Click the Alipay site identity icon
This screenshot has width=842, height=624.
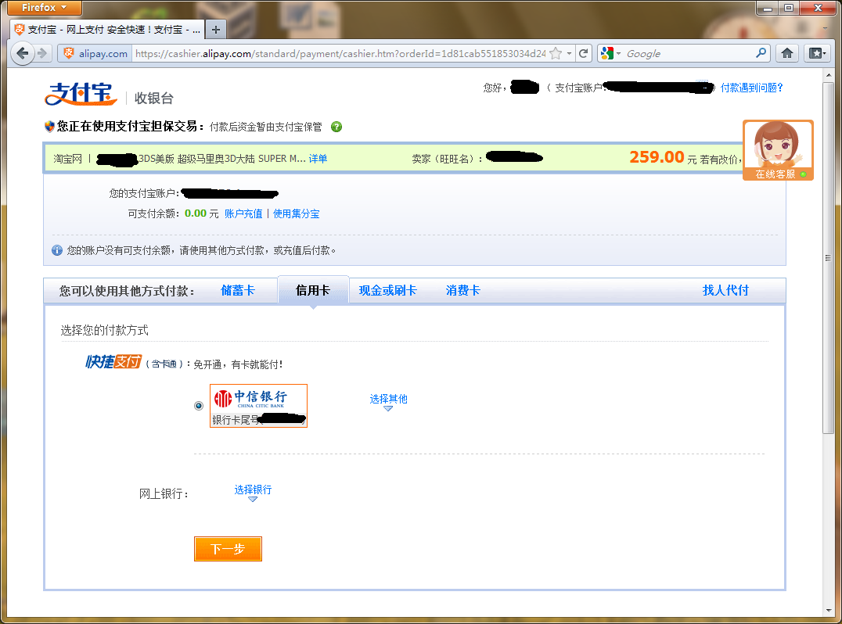[68, 53]
